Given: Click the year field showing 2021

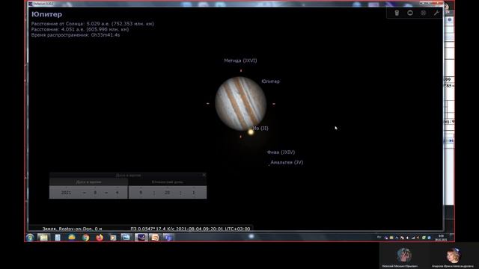Looking at the screenshot, I should [x=66, y=193].
